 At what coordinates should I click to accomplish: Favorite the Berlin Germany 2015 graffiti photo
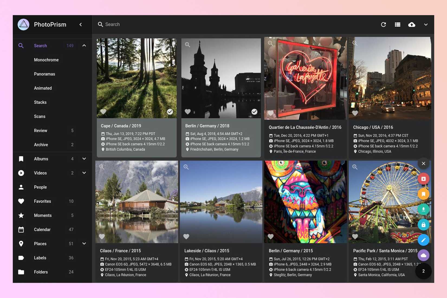tap(271, 237)
